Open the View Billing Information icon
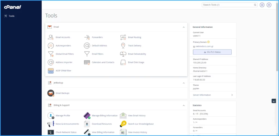This screenshot has height=136, width=279. 87,132
